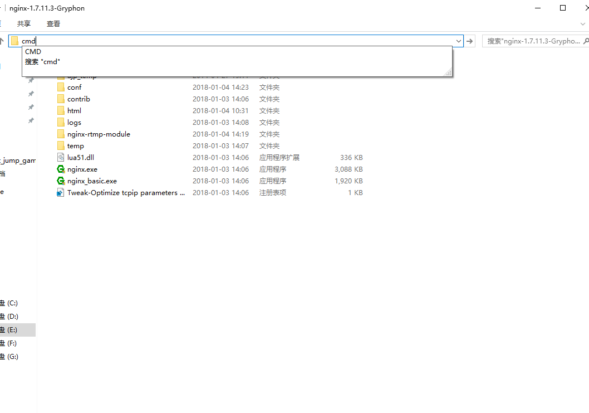This screenshot has width=589, height=413.
Task: Click html date 2018-01-04 10:31
Action: pos(220,110)
